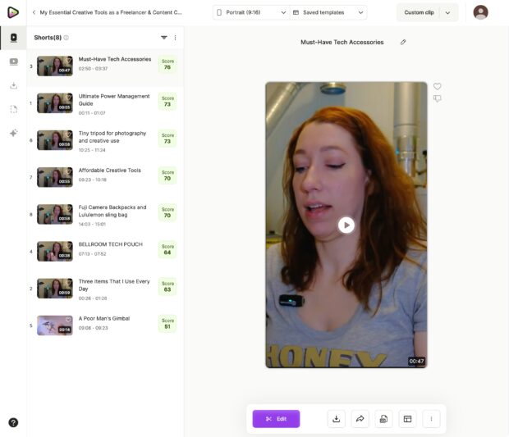Favorite the Must-Have Tech Accessories thumbnail heart
Viewport: 509px width, 437px height.
[x=68, y=61]
